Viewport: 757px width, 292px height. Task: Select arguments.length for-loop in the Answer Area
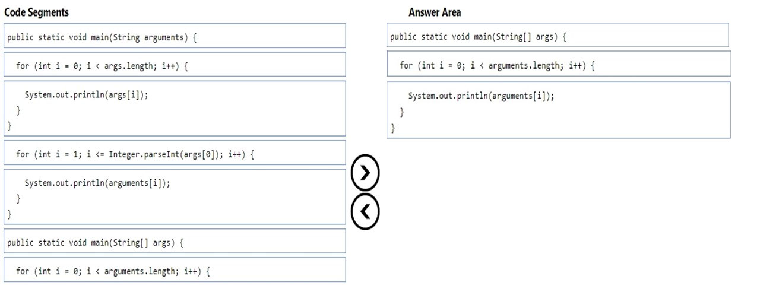tap(558, 64)
